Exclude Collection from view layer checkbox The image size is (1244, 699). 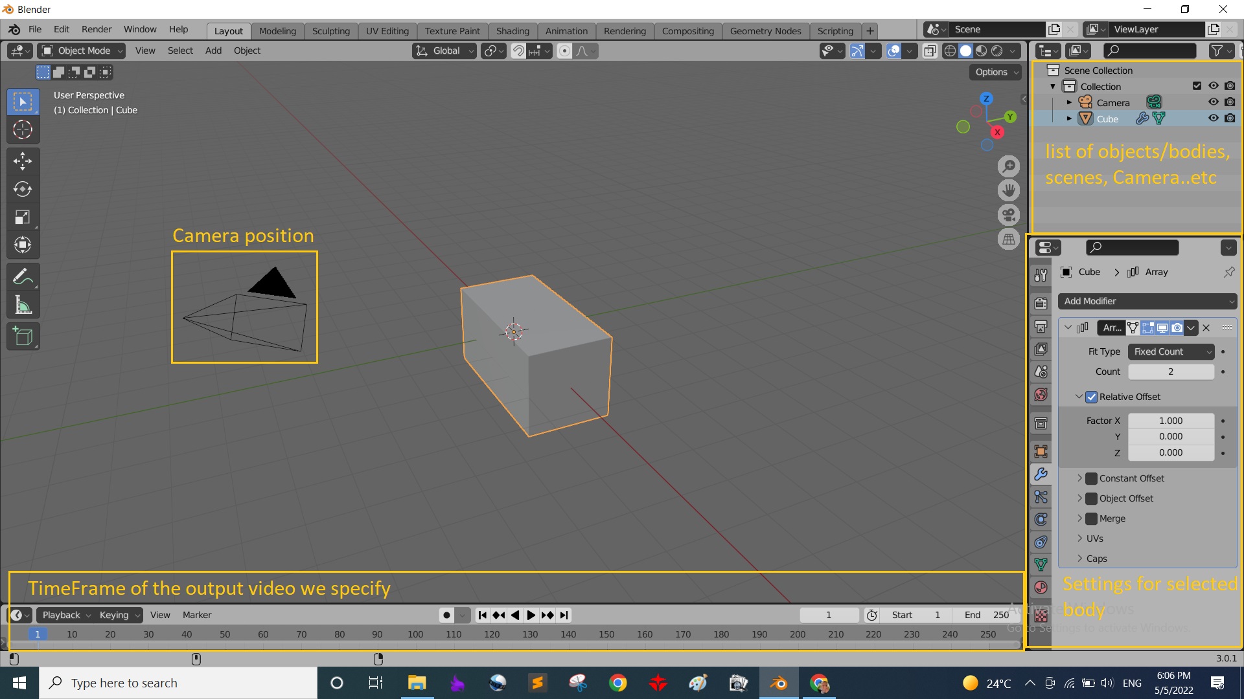tap(1197, 86)
